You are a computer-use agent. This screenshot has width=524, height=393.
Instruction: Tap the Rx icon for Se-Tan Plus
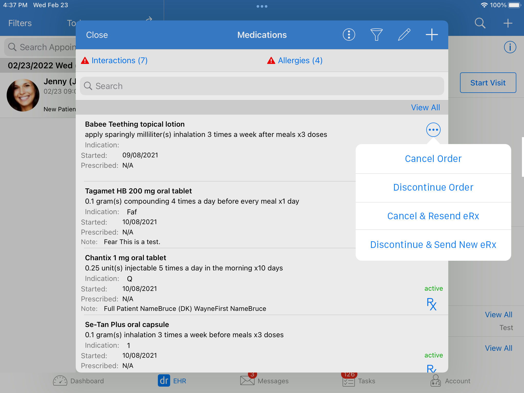tap(431, 368)
